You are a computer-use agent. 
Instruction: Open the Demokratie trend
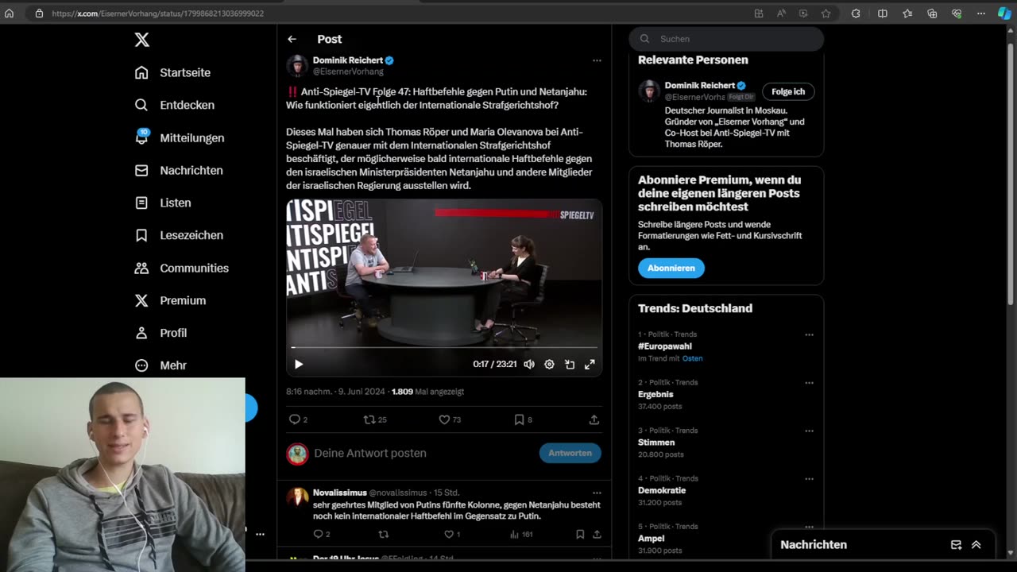click(x=662, y=490)
